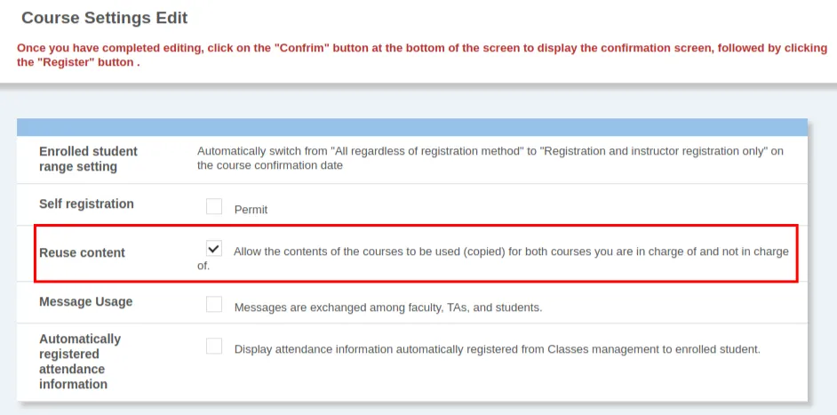
Task: Click the red editing instruction notice
Action: click(418, 55)
